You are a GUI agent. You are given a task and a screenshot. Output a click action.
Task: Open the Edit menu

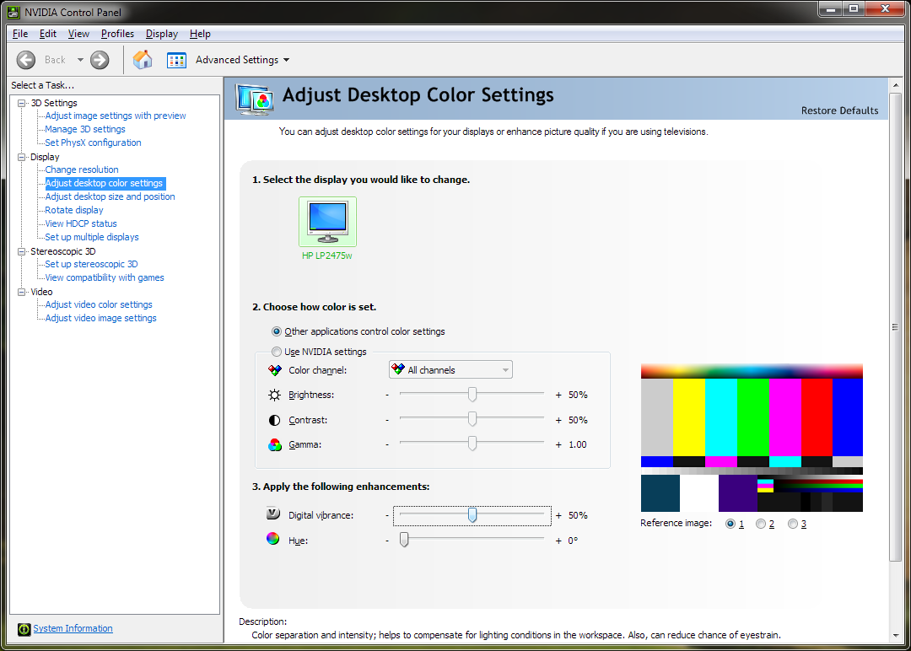[x=47, y=34]
